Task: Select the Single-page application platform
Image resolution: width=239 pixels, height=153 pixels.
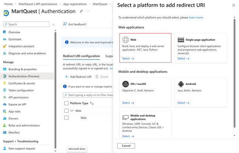Action: [183, 58]
